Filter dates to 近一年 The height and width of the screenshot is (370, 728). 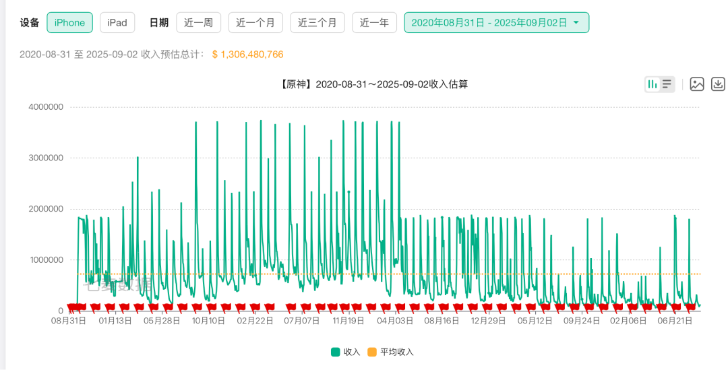[374, 23]
